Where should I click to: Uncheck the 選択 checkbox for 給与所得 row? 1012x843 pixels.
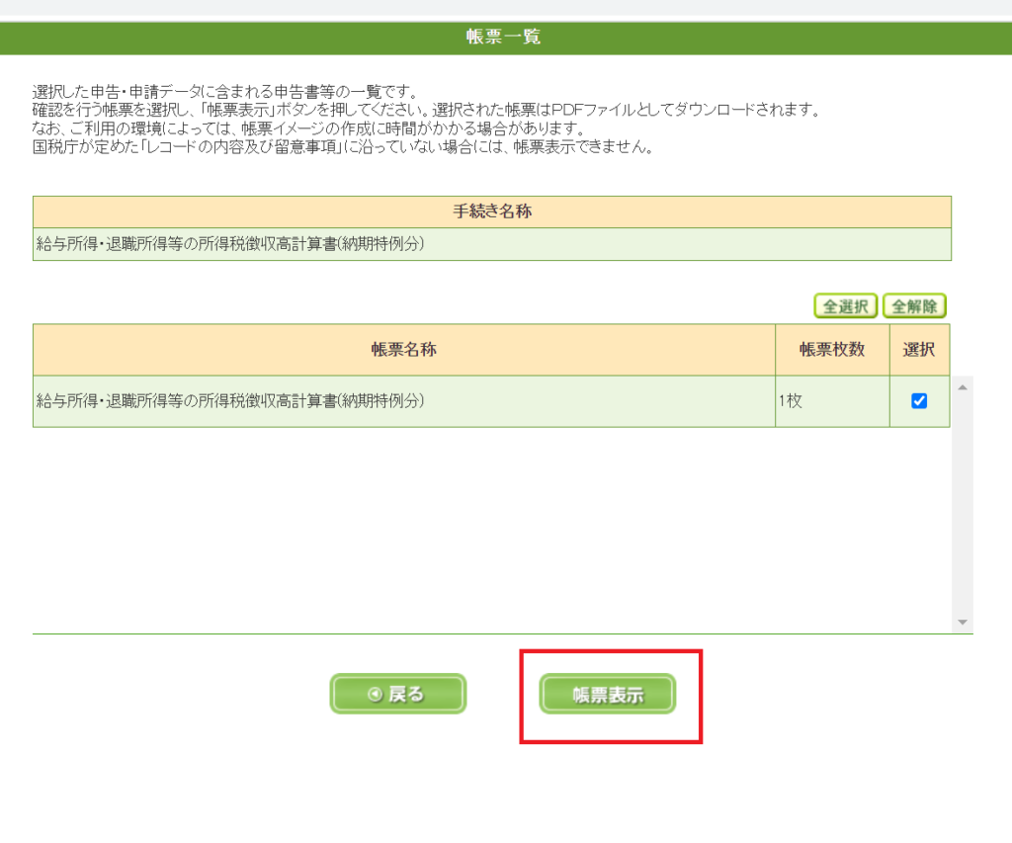point(919,401)
